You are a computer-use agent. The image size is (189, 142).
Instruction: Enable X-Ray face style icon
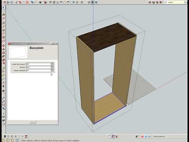pos(74,2)
